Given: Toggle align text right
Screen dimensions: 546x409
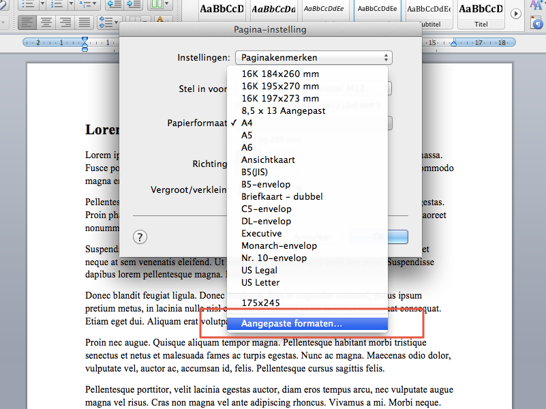Looking at the screenshot, I should pos(65,23).
